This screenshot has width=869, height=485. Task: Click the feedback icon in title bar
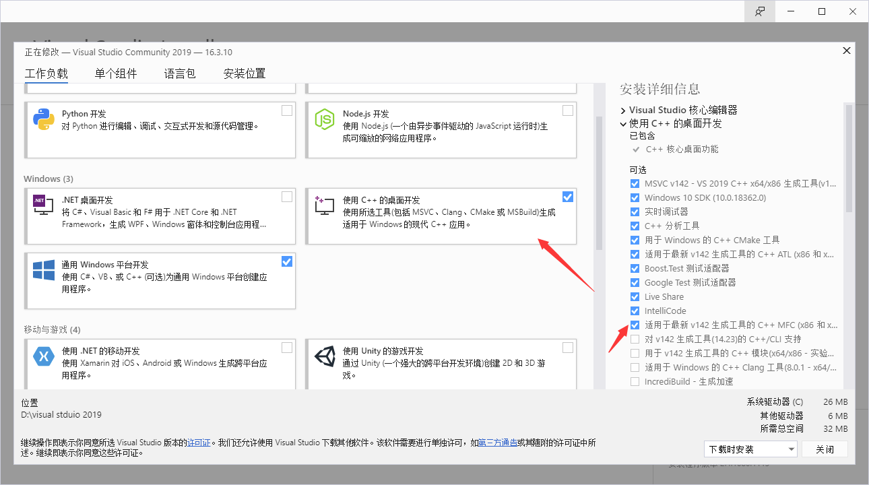[x=760, y=11]
